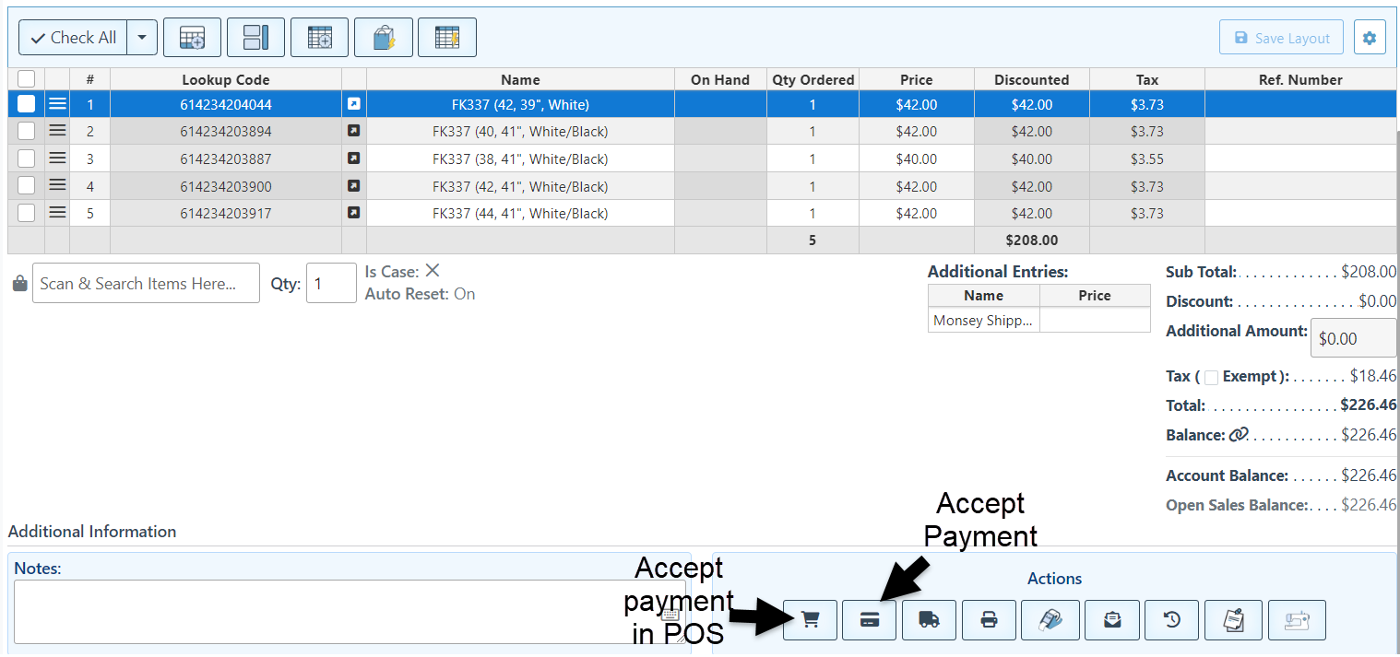This screenshot has height=657, width=1400.
Task: Click the split panel layout icon
Action: coord(255,38)
